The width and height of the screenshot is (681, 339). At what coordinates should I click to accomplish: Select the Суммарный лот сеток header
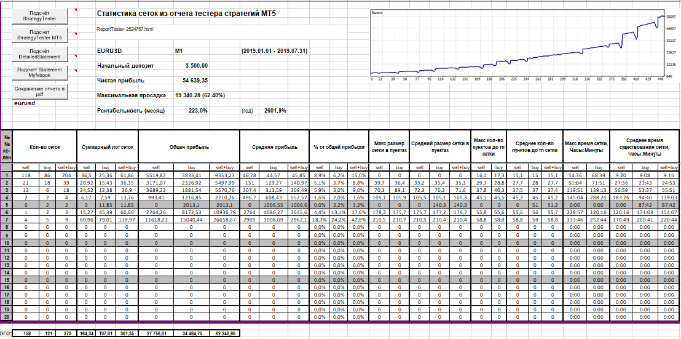point(108,146)
